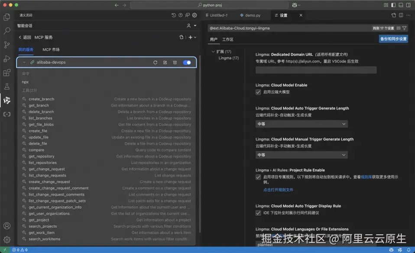The image size is (415, 253).
Task: Open Lingma settings gear in panel header
Action: pos(195,15)
